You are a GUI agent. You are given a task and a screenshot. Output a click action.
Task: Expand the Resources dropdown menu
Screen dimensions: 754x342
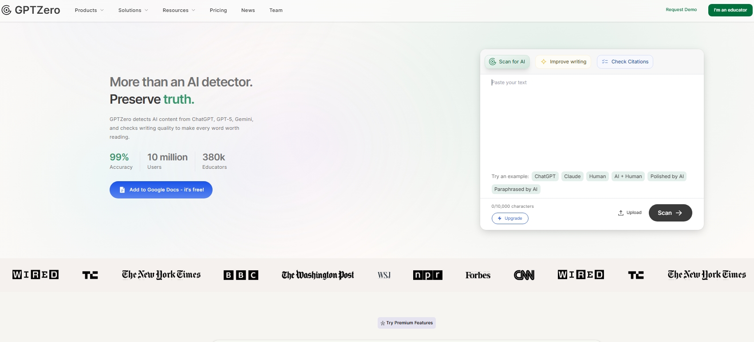coord(179,10)
